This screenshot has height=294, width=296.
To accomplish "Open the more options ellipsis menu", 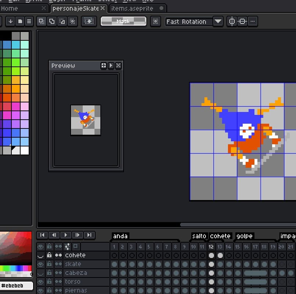I will (253, 21).
